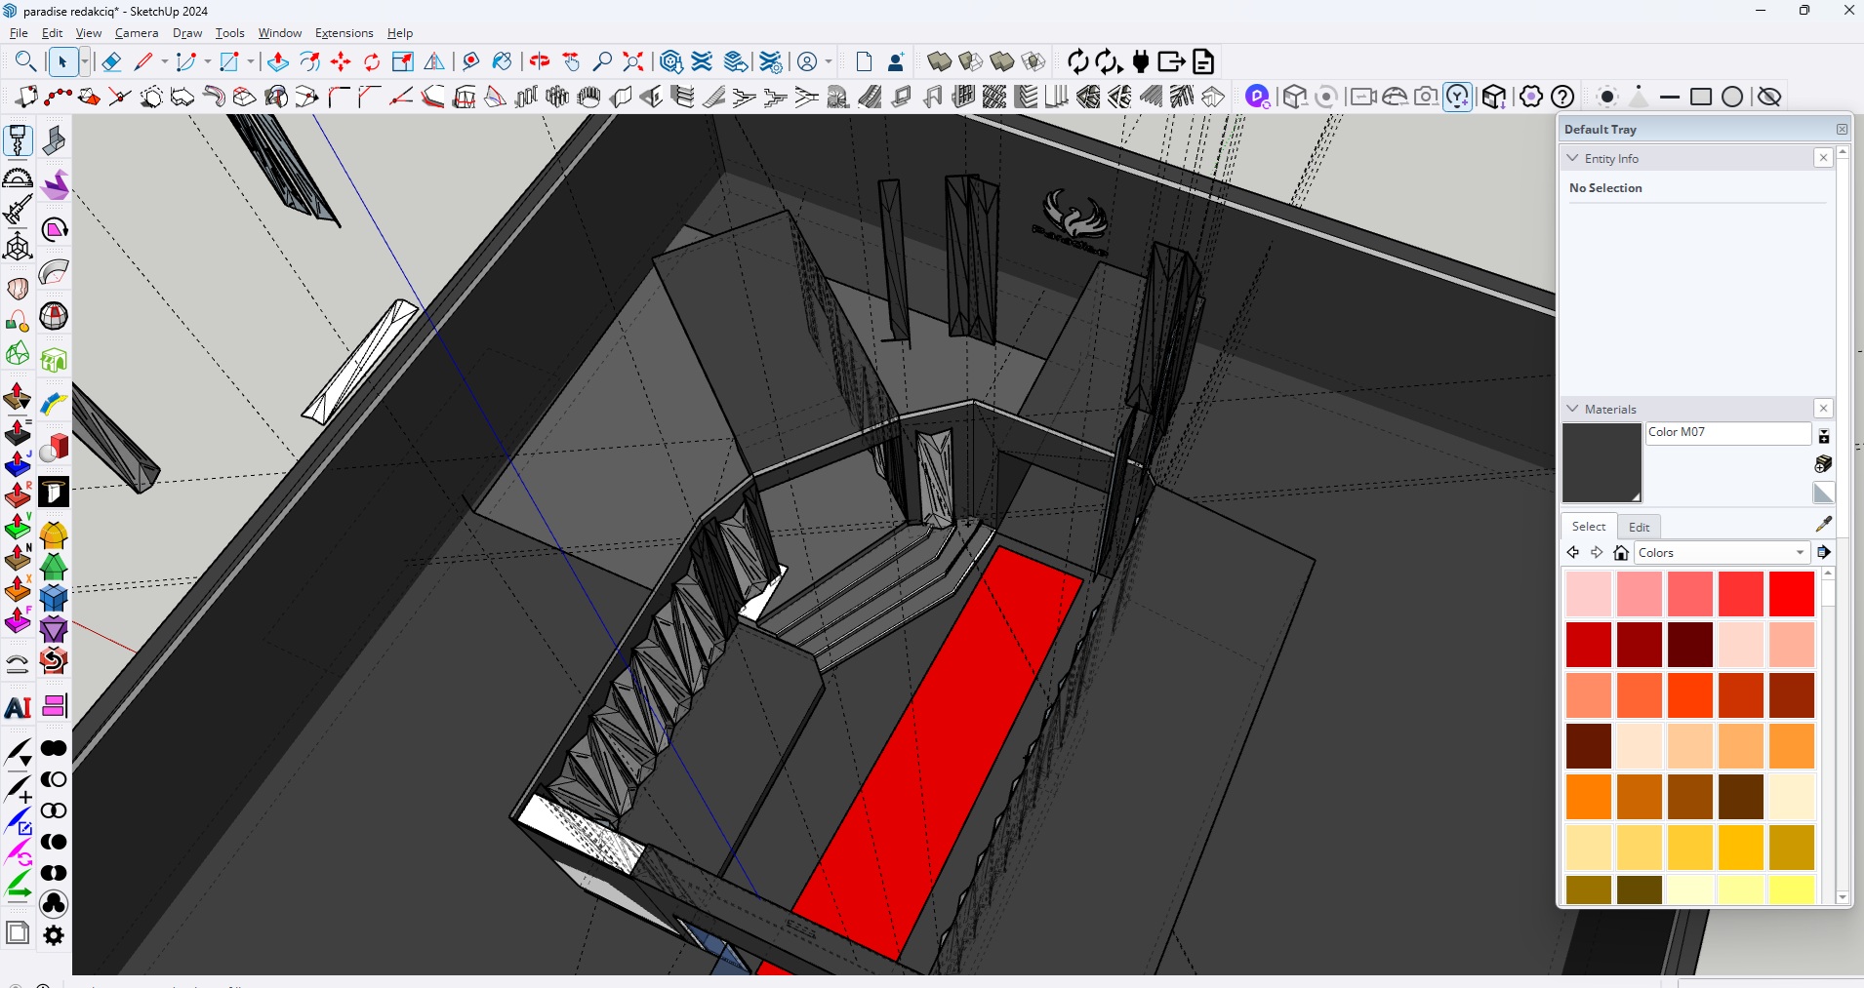Select the Zoom magnifier tool

(602, 62)
